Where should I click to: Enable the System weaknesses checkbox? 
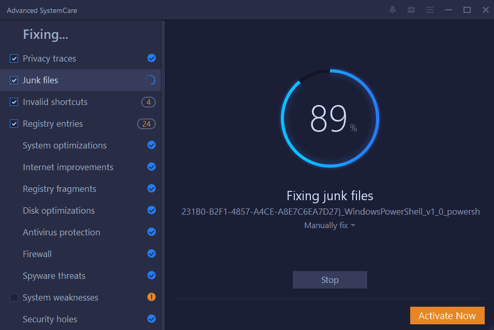click(x=14, y=297)
